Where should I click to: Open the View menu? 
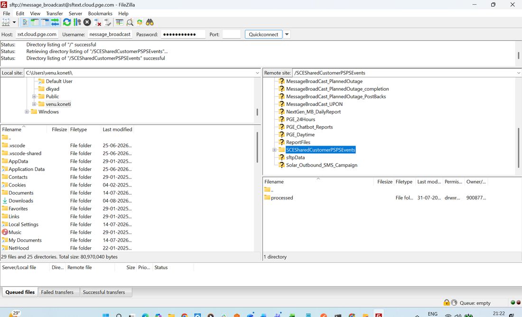[35, 13]
